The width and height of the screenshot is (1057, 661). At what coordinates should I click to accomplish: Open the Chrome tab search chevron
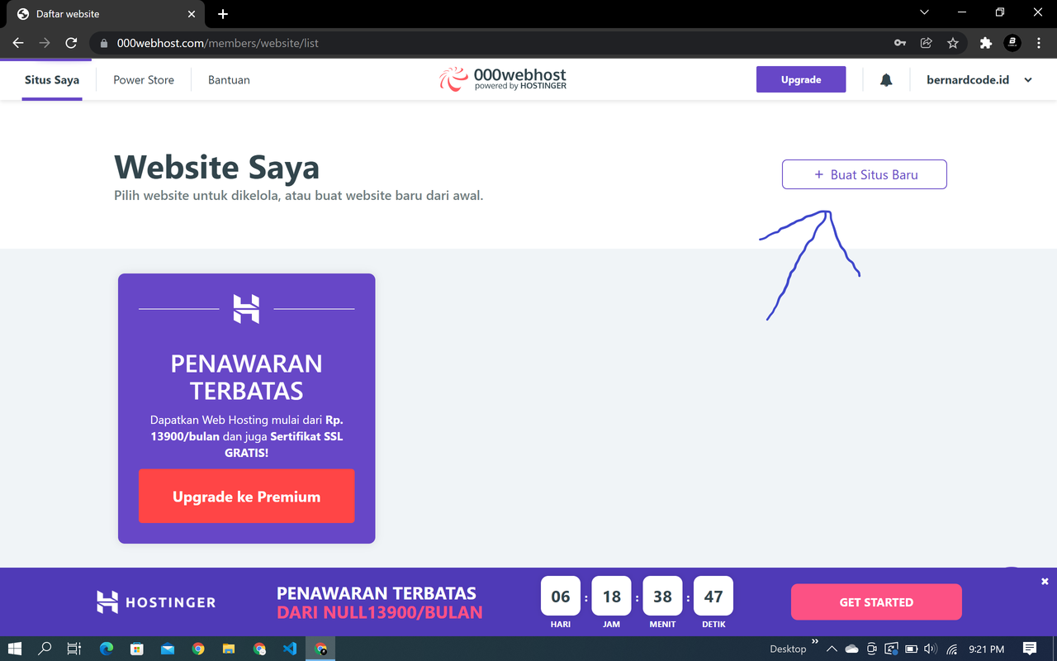[x=923, y=12]
